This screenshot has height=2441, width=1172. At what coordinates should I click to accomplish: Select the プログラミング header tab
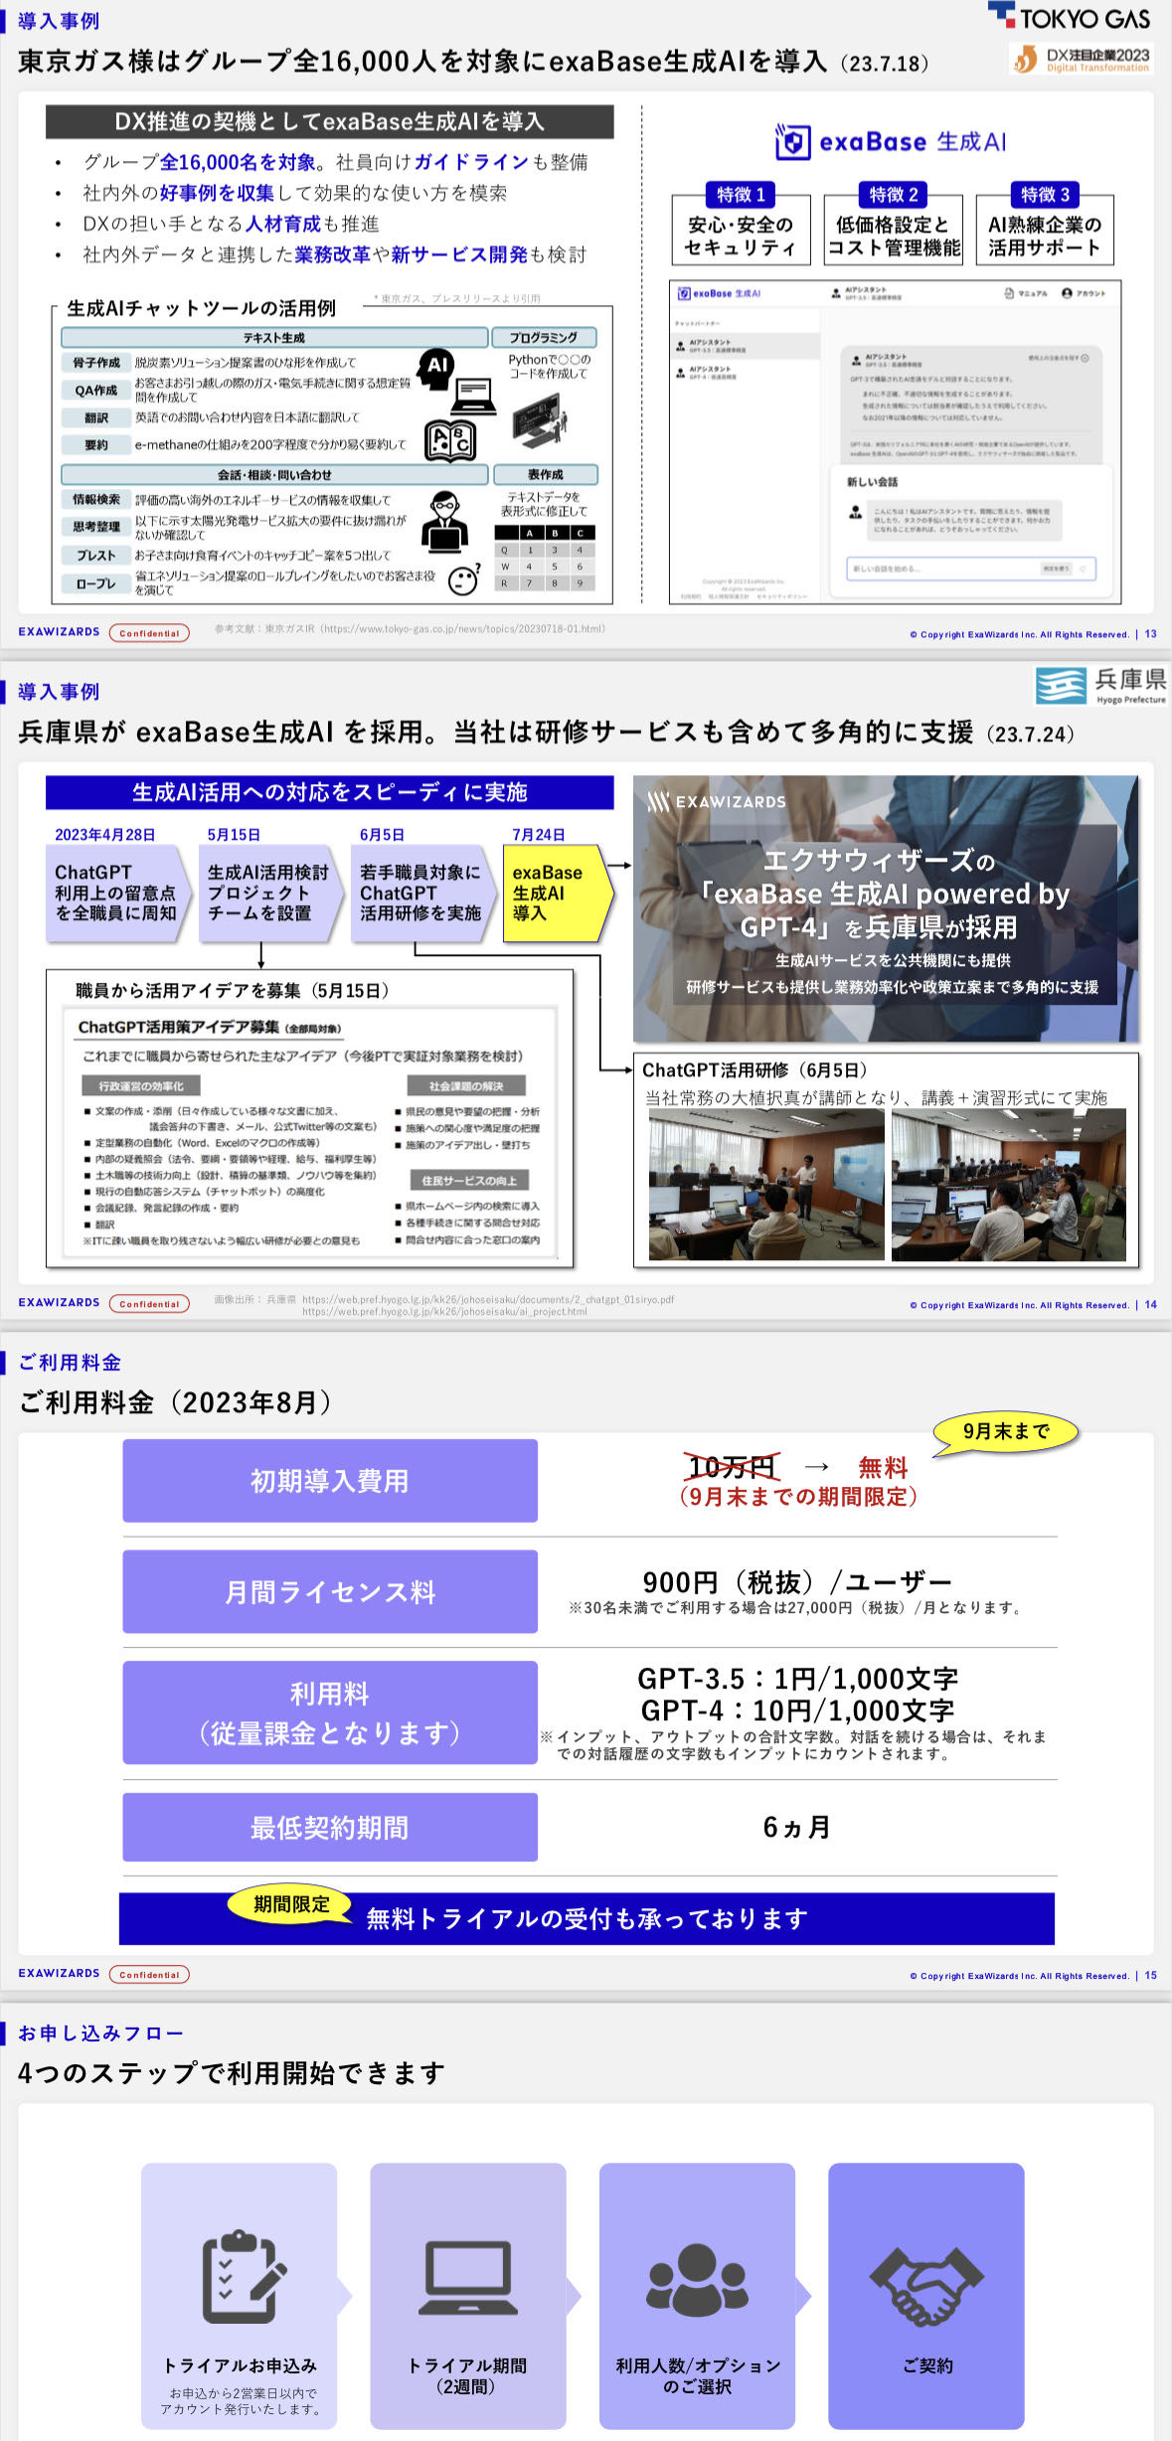point(545,338)
